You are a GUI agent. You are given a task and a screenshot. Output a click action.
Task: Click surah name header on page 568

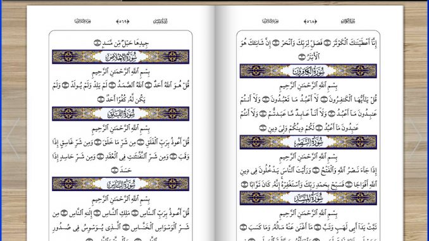(348, 21)
